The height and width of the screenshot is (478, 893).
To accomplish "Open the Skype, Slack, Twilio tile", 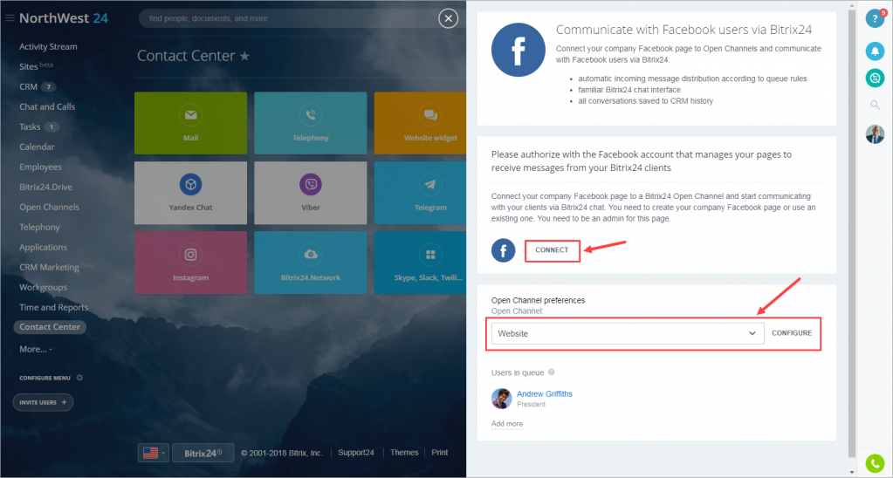I will [420, 263].
